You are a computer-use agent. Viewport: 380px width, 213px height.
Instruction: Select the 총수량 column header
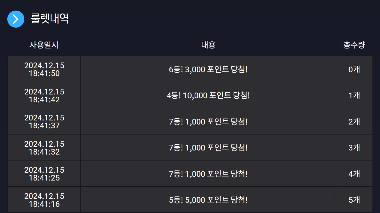[x=354, y=45]
